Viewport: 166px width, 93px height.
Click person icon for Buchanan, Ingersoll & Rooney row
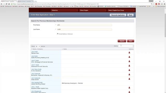click(x=129, y=74)
